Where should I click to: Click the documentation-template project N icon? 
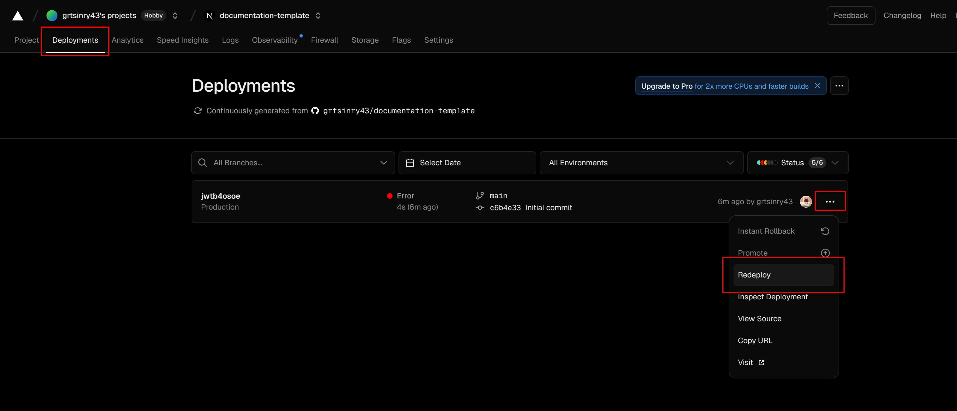pyautogui.click(x=210, y=16)
